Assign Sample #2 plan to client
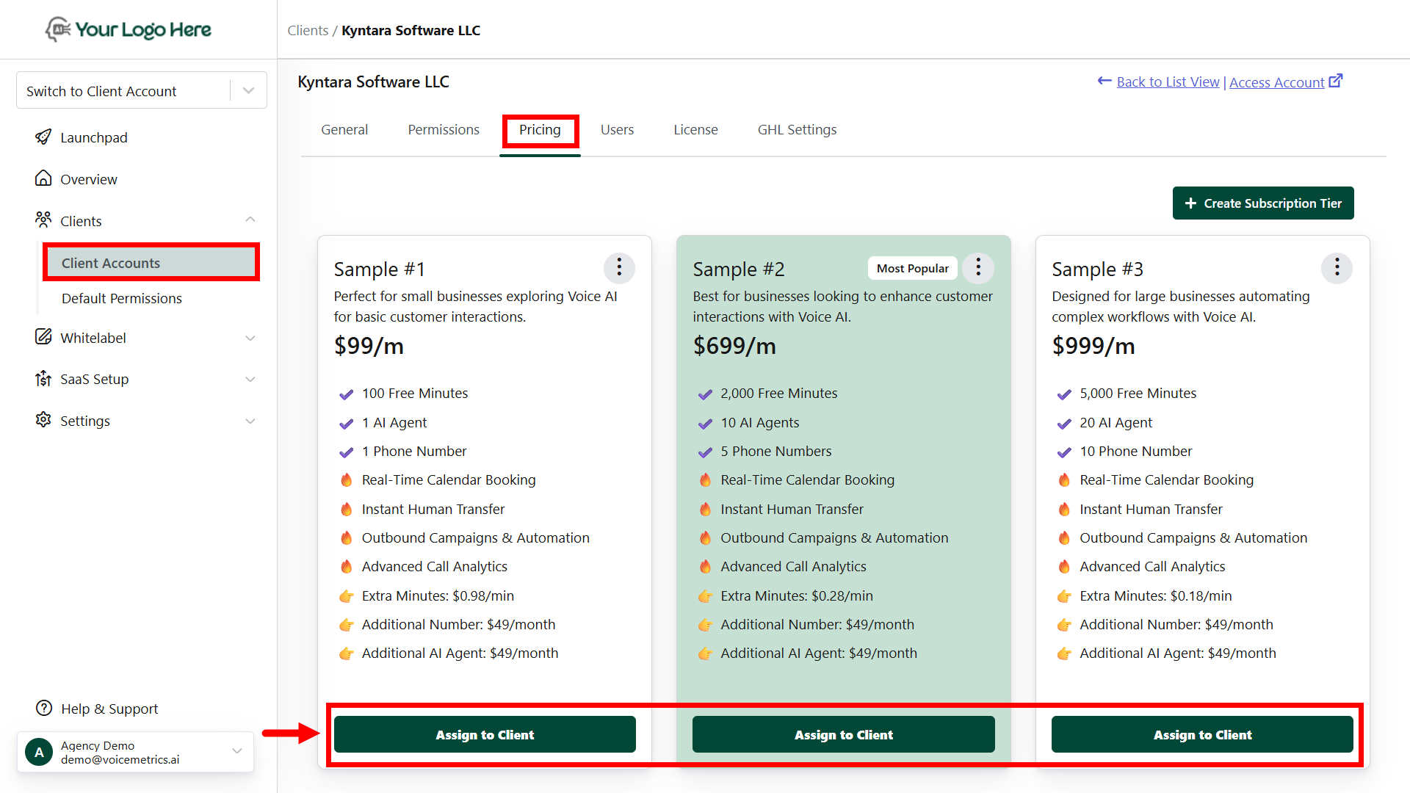 [x=843, y=734]
